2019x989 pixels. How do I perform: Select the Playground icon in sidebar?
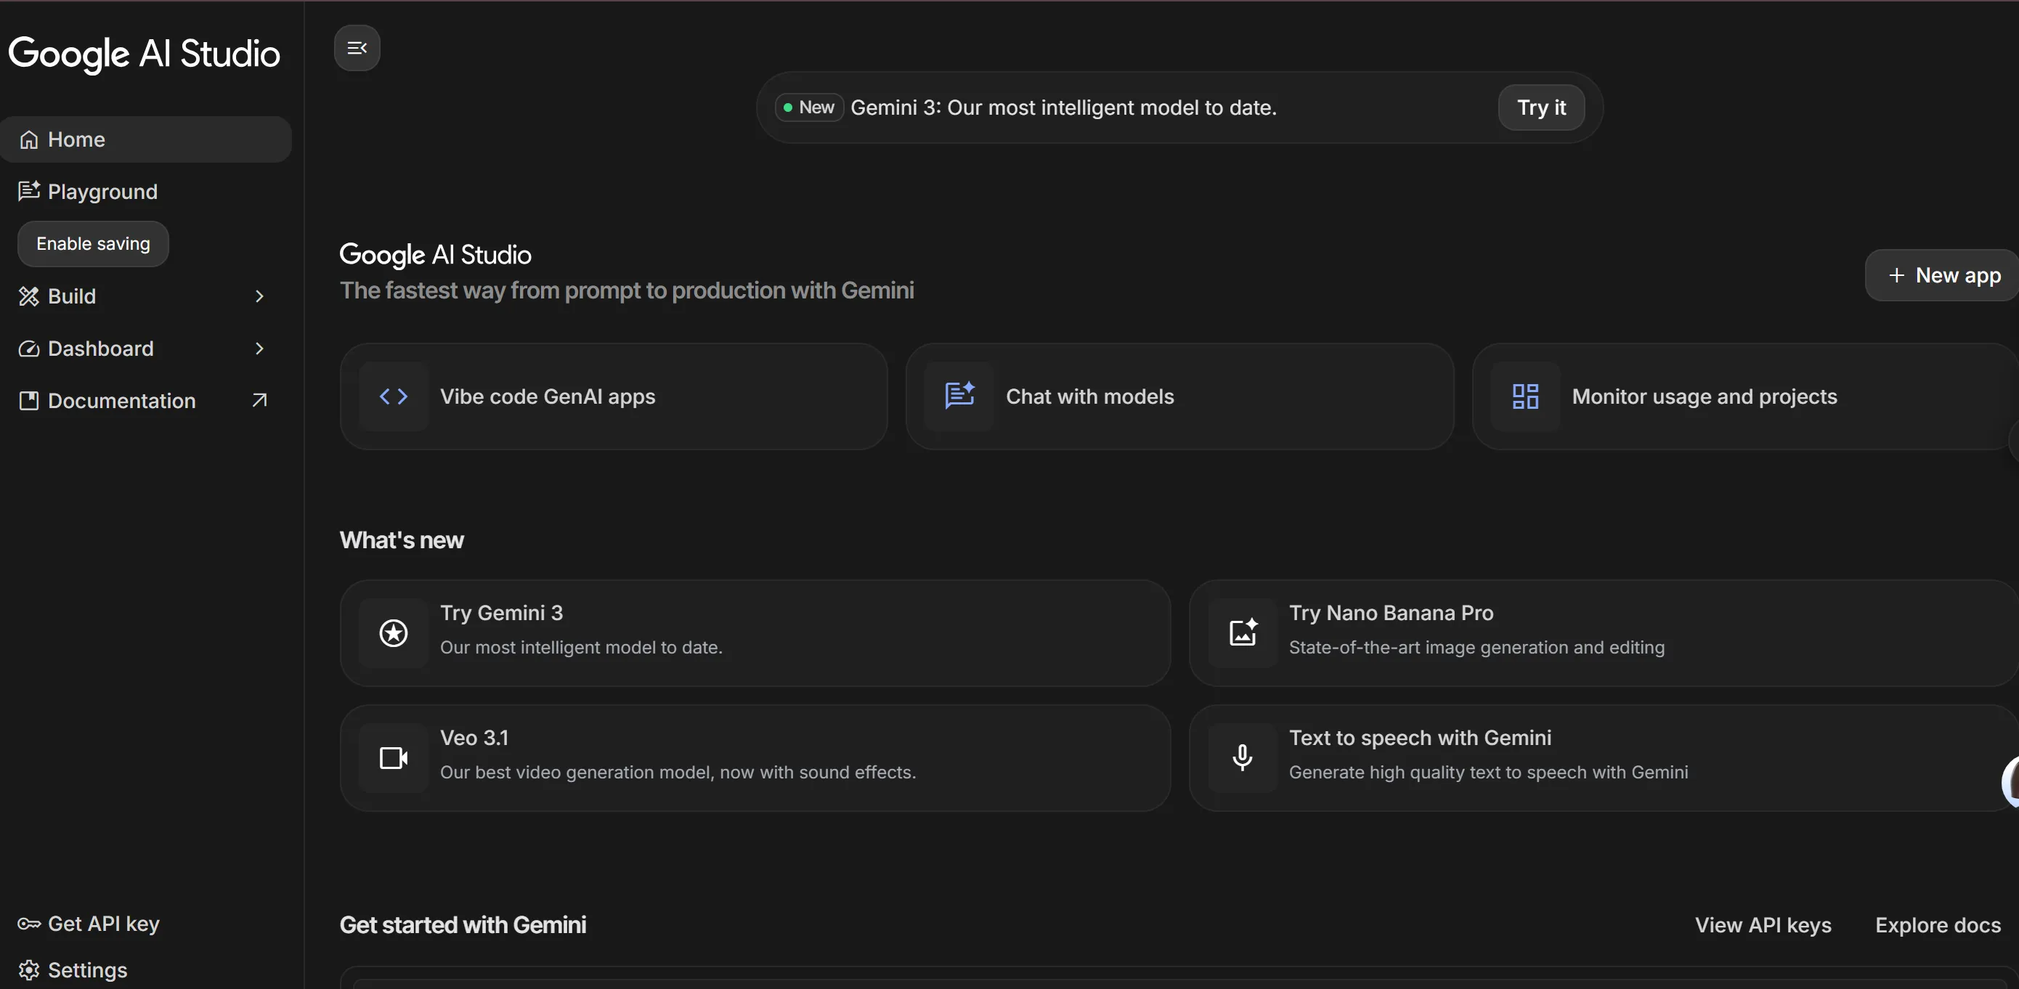(x=29, y=191)
